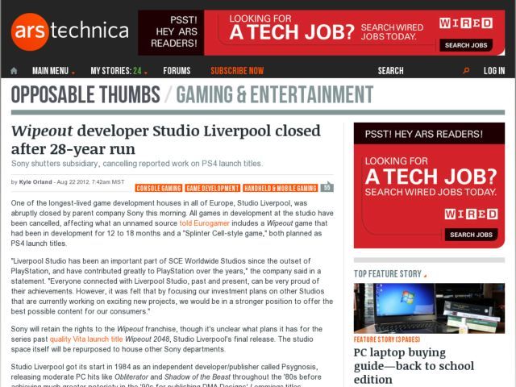Click Search Jobs button in top banner
Screen dimensions: 516x387
pyautogui.click(x=466, y=45)
